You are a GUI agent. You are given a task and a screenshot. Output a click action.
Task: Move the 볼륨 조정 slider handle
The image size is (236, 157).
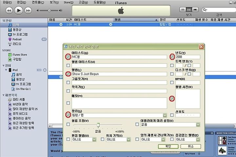98,125
